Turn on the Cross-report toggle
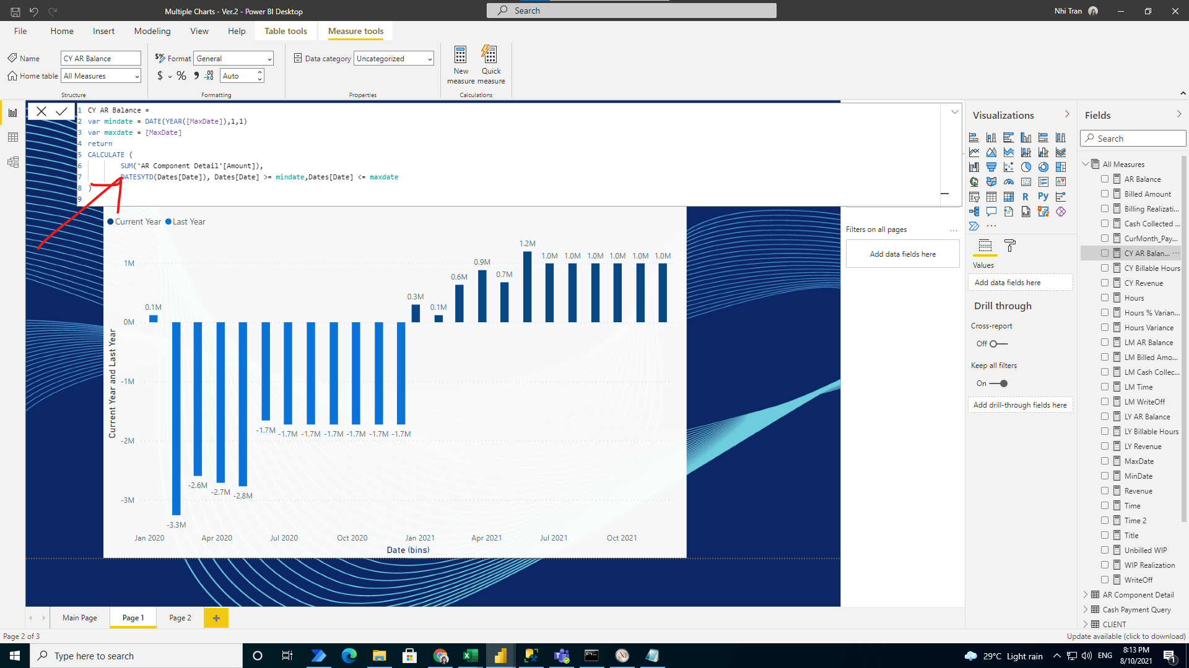Viewport: 1189px width, 668px height. [998, 344]
